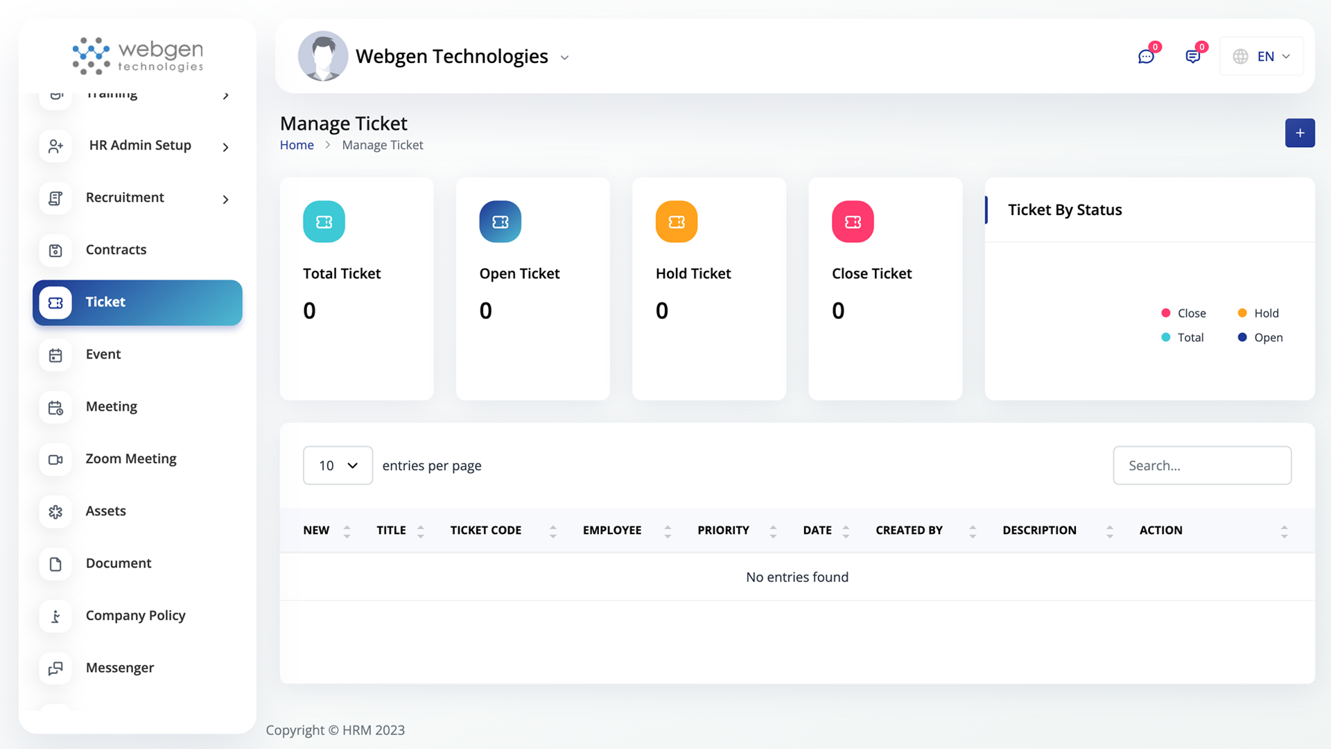
Task: Click the add new ticket plus button
Action: 1300,132
